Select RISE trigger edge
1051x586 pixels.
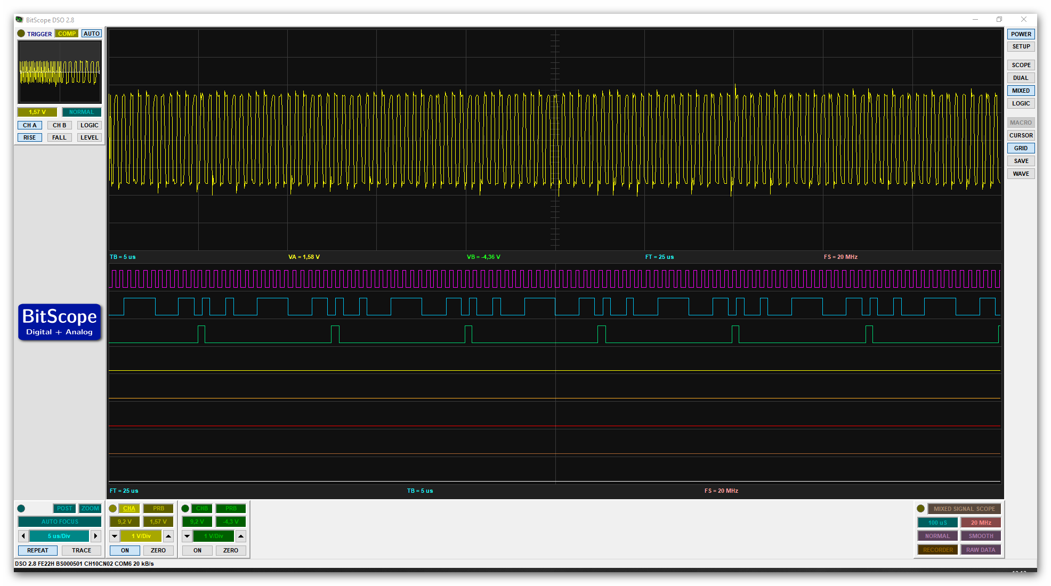[x=30, y=137]
